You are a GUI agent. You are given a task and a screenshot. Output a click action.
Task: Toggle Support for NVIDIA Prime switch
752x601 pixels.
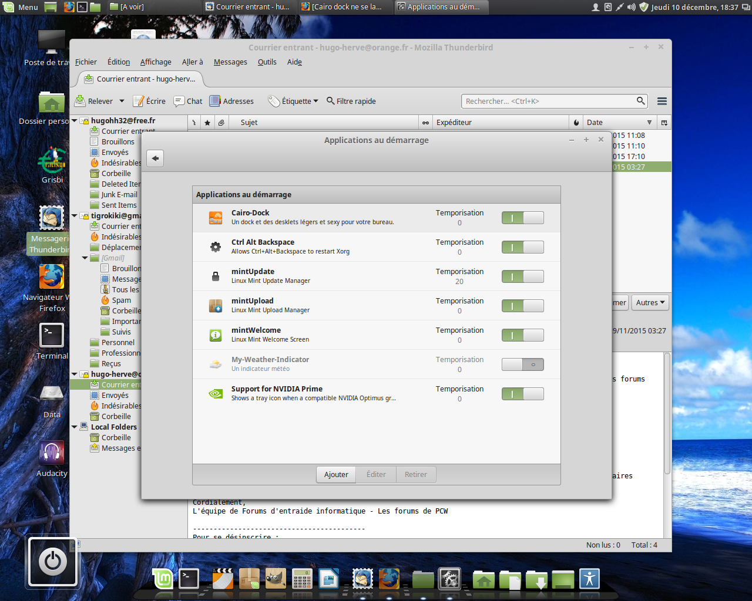click(522, 394)
